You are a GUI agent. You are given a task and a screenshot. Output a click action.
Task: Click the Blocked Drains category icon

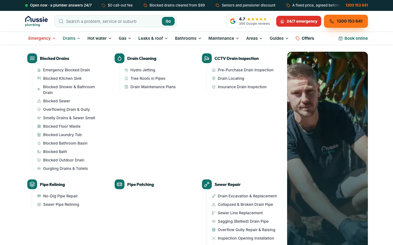tap(32, 58)
